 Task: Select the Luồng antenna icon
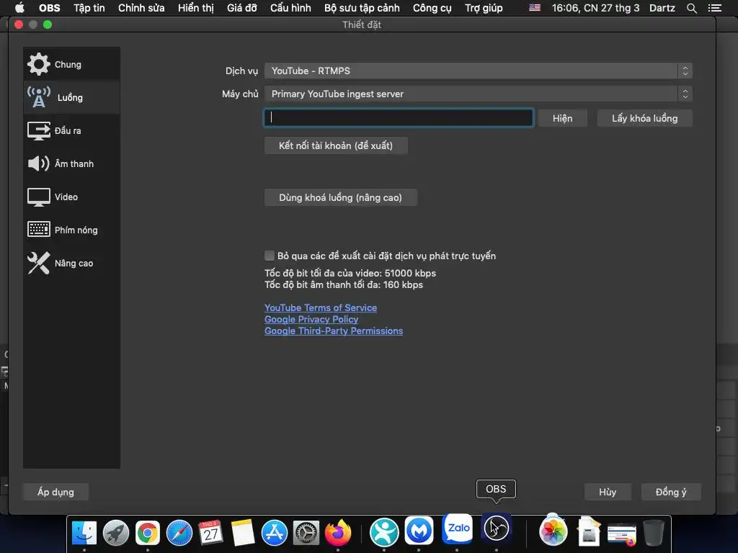tap(39, 97)
